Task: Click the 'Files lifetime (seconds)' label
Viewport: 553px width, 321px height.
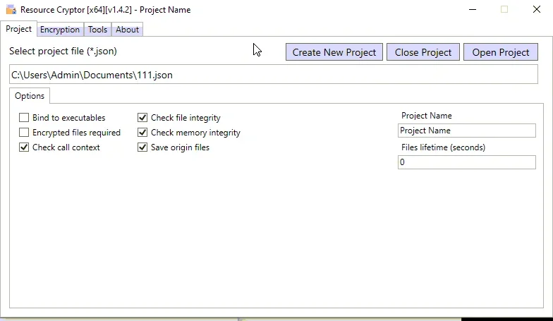Action: pyautogui.click(x=443, y=147)
